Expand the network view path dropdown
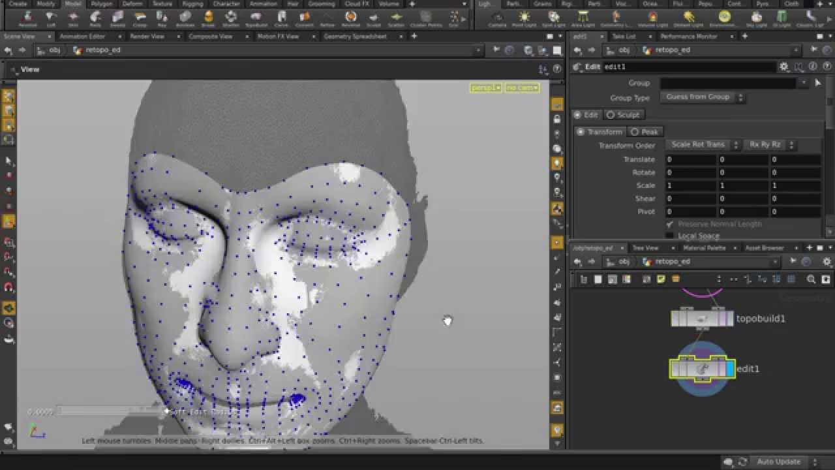 pos(776,262)
